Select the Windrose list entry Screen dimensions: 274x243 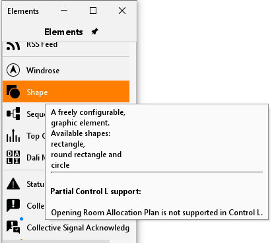click(66, 70)
